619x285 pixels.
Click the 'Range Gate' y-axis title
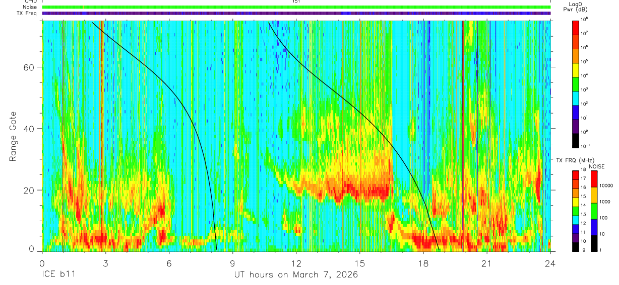[12, 136]
